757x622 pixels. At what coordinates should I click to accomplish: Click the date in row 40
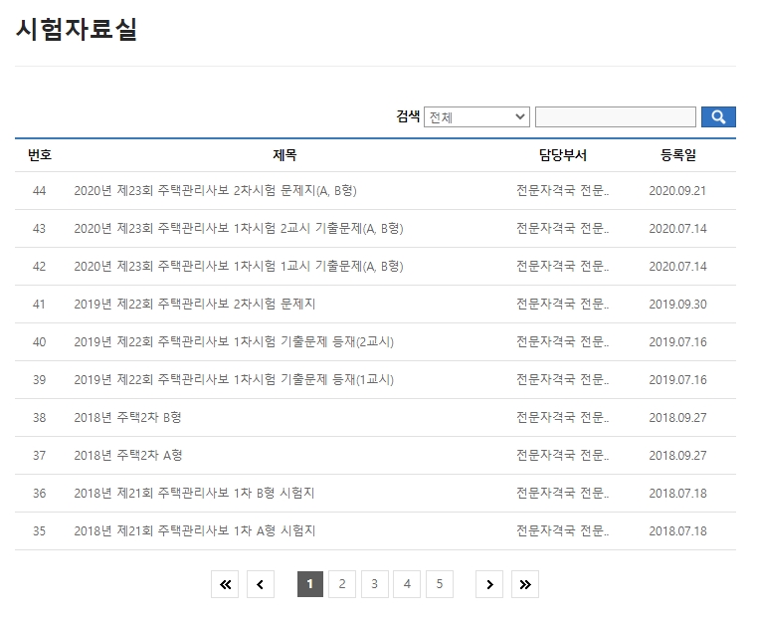[677, 342]
